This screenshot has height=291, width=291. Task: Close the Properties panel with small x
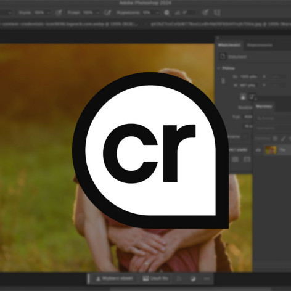click(218, 38)
